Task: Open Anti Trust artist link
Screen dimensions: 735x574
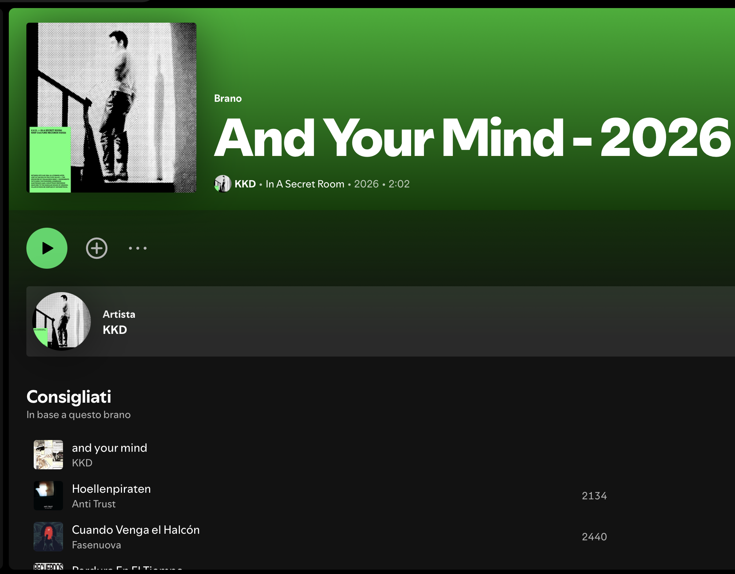Action: point(94,504)
